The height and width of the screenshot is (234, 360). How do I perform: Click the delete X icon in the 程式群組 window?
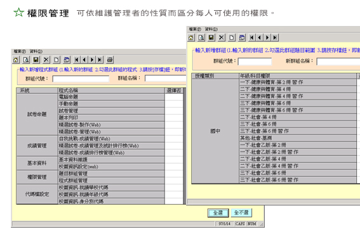pyautogui.click(x=46, y=60)
